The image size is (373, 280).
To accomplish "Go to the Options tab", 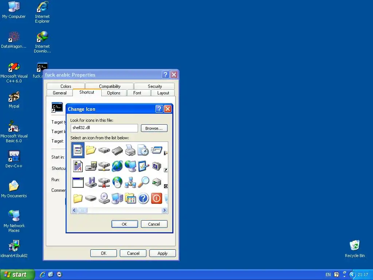I will 114,93.
